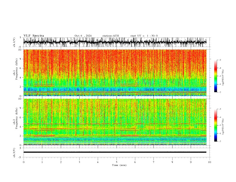236x182 pixels.
Task: Click the ch.3 flat waveform trace
Action: pyautogui.click(x=115, y=152)
